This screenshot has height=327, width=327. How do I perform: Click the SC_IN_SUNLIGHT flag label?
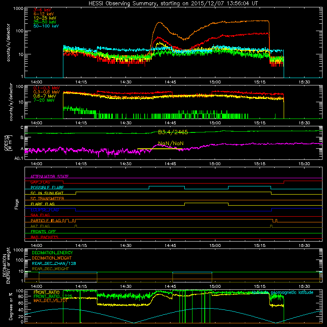click(47, 193)
